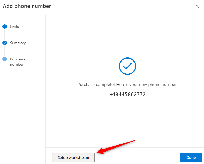The image size is (204, 164).
Task: Go to the Features step label
Action: pyautogui.click(x=17, y=27)
